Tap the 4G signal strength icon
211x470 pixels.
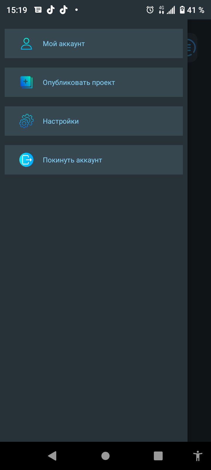167,10
